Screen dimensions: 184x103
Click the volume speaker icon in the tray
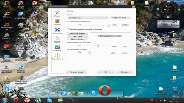(x=165, y=100)
